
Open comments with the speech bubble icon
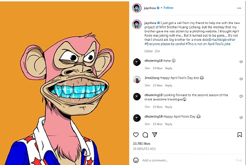pyautogui.click(x=145, y=135)
